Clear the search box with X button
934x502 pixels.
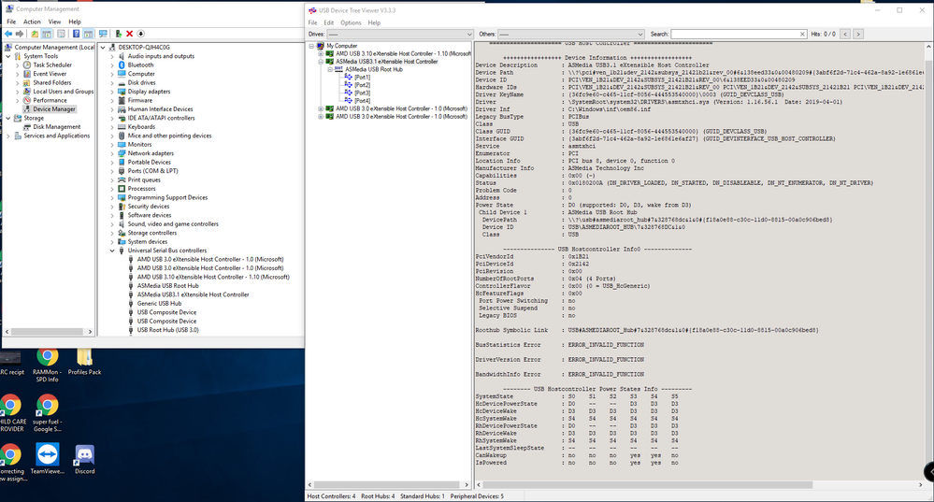click(x=802, y=34)
